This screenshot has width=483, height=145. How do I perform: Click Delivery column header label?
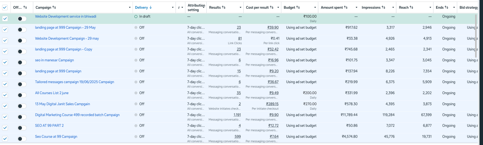[141, 7]
